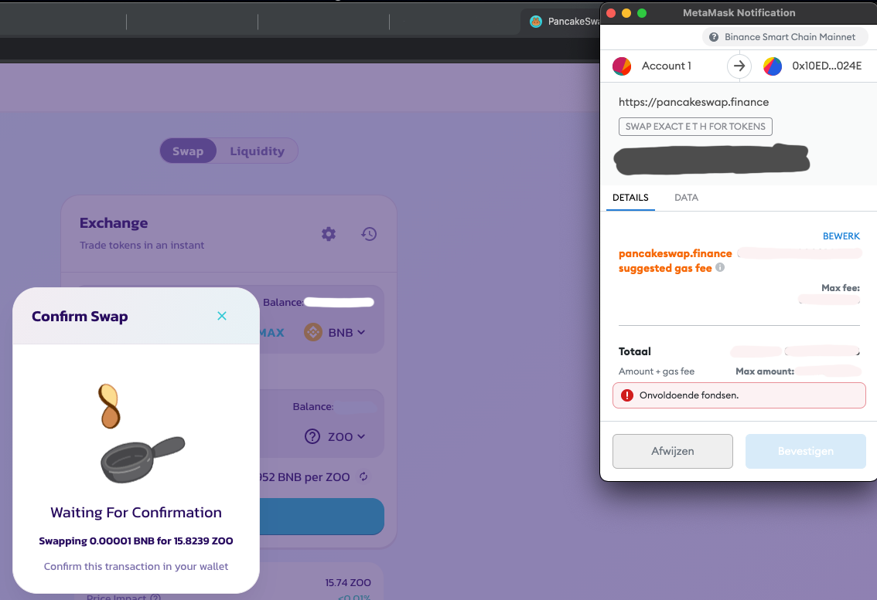Click the 15.74 ZOO minimum received value
877x600 pixels.
click(348, 583)
